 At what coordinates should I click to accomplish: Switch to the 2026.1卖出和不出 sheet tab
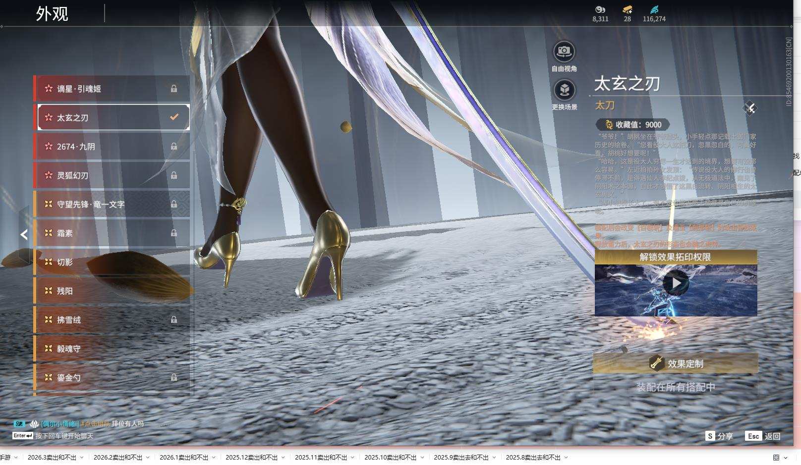coord(183,458)
